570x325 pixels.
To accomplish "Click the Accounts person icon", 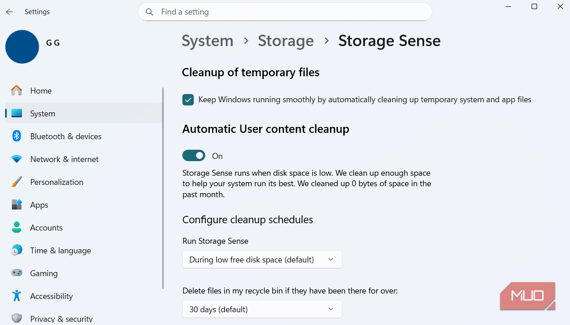I will click(x=17, y=227).
